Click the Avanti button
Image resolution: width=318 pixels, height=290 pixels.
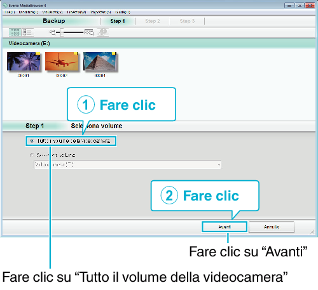tap(225, 227)
